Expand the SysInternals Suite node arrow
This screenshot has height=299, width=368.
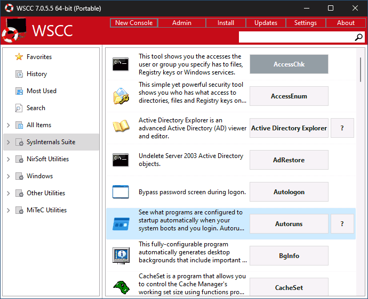coord(8,142)
